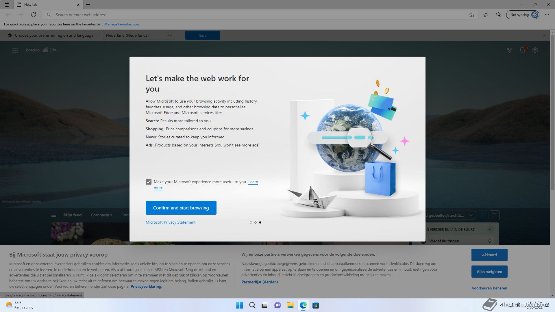The width and height of the screenshot is (555, 312).
Task: Go to second onboarding page dot
Action: [x=255, y=222]
